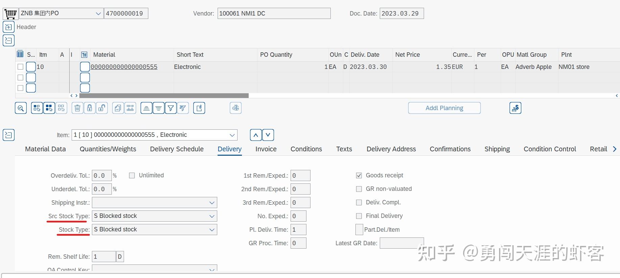This screenshot has width=620, height=278.
Task: Toggle the Unlimited checkbox
Action: 132,175
